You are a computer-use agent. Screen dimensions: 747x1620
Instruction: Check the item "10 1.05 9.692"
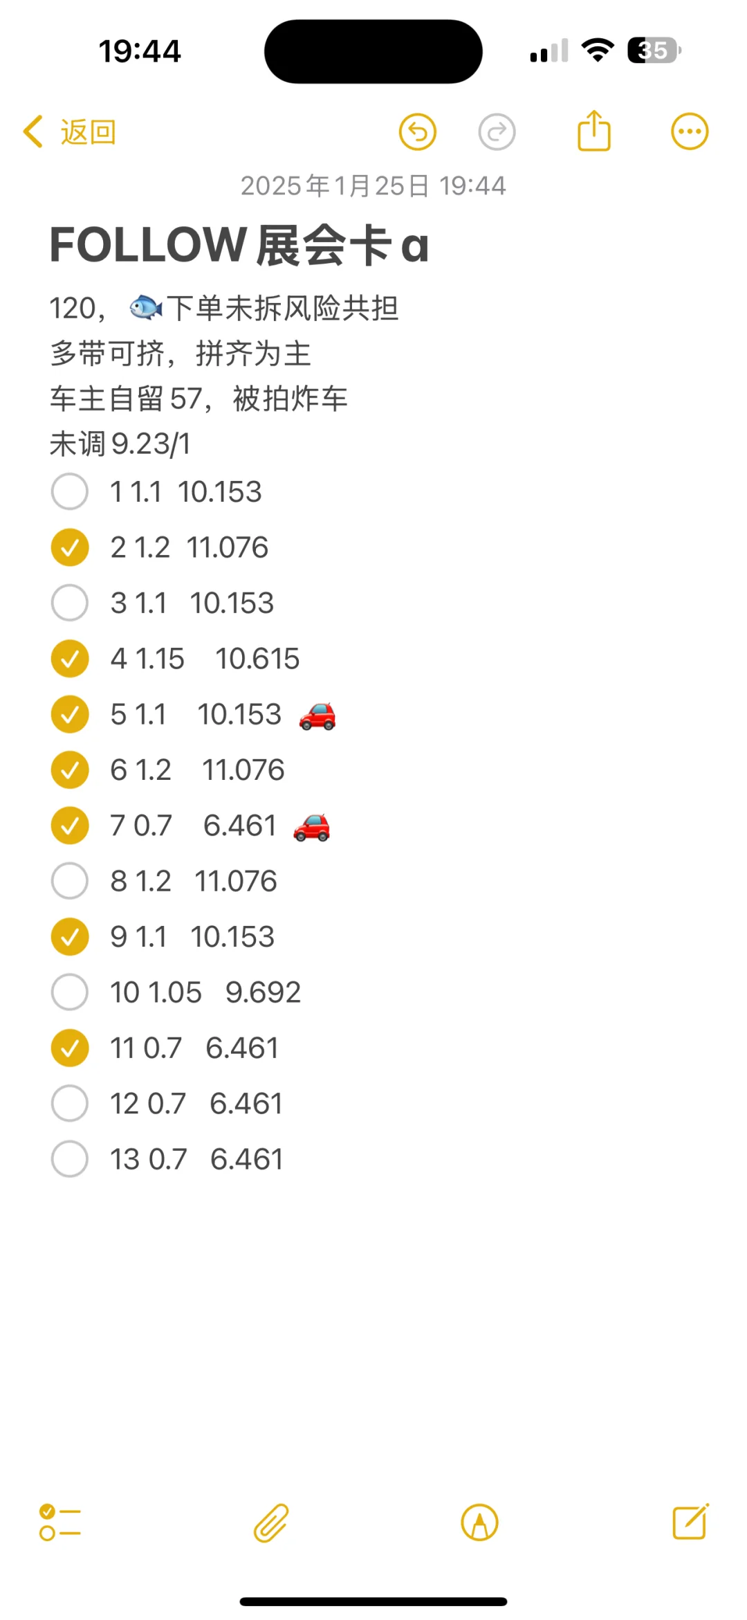(x=70, y=992)
